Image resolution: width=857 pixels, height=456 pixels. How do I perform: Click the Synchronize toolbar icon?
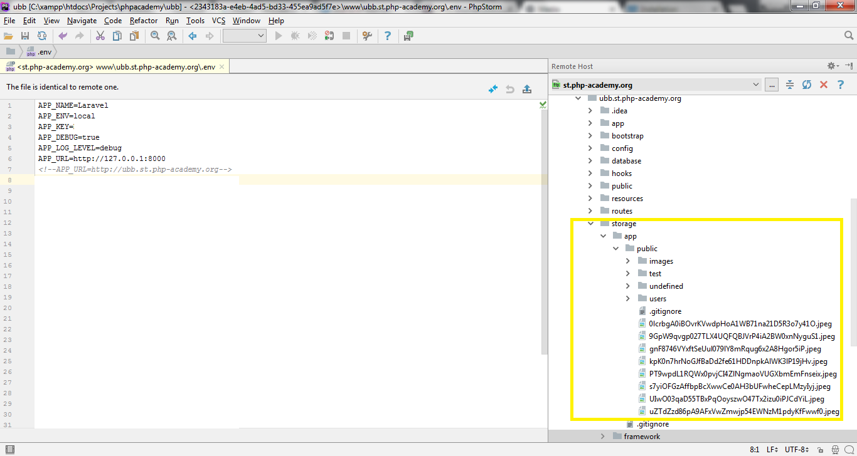41,36
